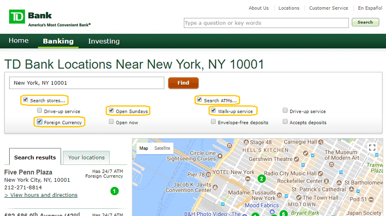Open the Banking navigation menu

tap(58, 41)
